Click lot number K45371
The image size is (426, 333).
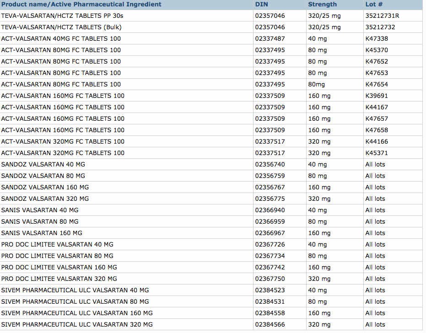tap(377, 153)
